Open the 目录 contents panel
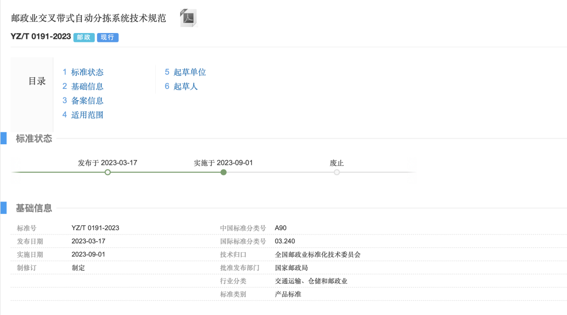Viewport: 567px width, 315px height. (x=37, y=81)
